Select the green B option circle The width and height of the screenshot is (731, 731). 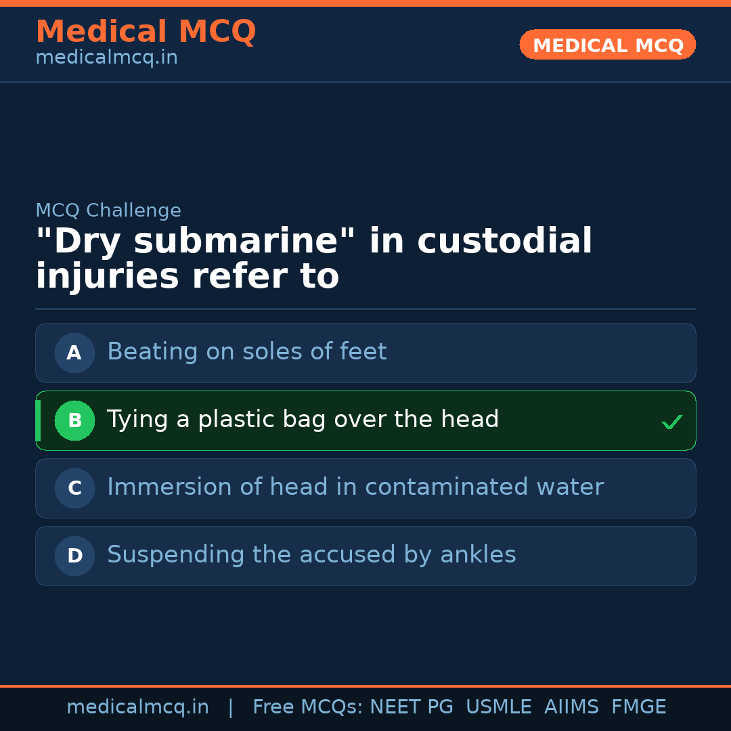(x=74, y=420)
